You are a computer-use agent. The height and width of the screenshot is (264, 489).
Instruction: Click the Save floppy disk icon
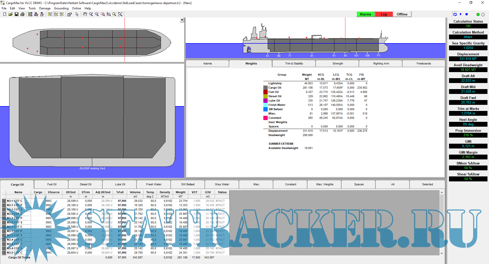click(x=16, y=14)
